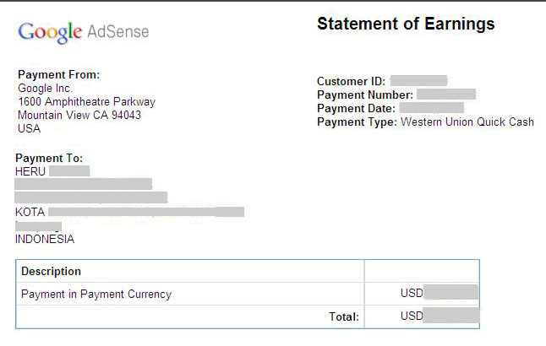This screenshot has height=346, width=546.
Task: Click the Description table header
Action: pos(51,271)
